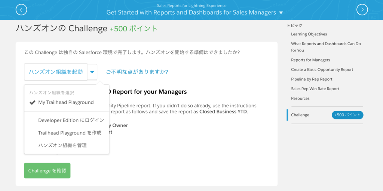
Task: Open Pipeline by Rep Report topic
Action: [312, 79]
